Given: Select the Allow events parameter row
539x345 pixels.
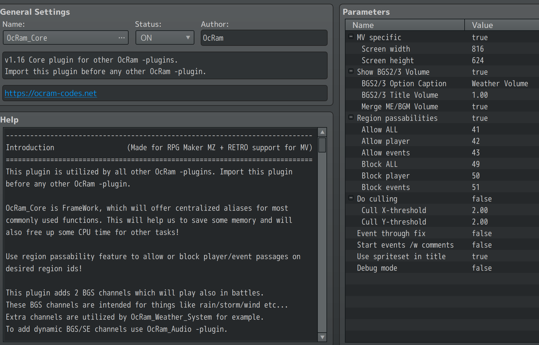Looking at the screenshot, I should 442,153.
